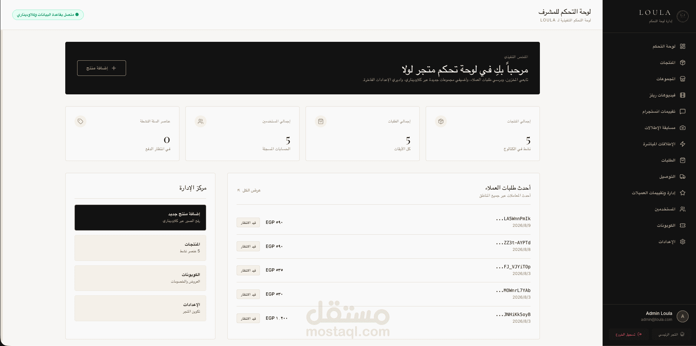The image size is (696, 346).
Task: Click the tag icon on active cart card
Action: 80,121
